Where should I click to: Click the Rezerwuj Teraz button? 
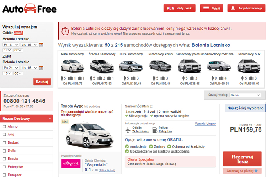[x=242, y=159]
